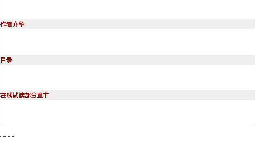Click the empty box under 目录
This screenshot has height=143, width=255.
[x=127, y=77]
